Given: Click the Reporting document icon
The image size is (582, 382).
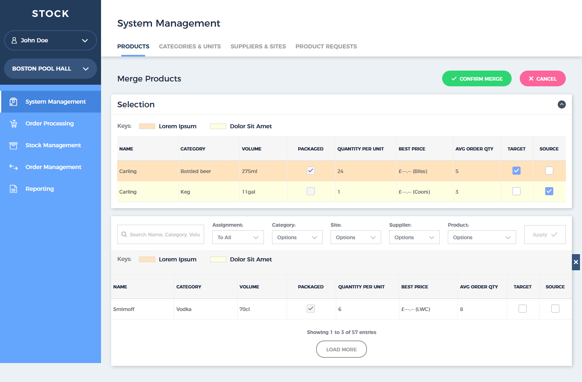Looking at the screenshot, I should [13, 189].
